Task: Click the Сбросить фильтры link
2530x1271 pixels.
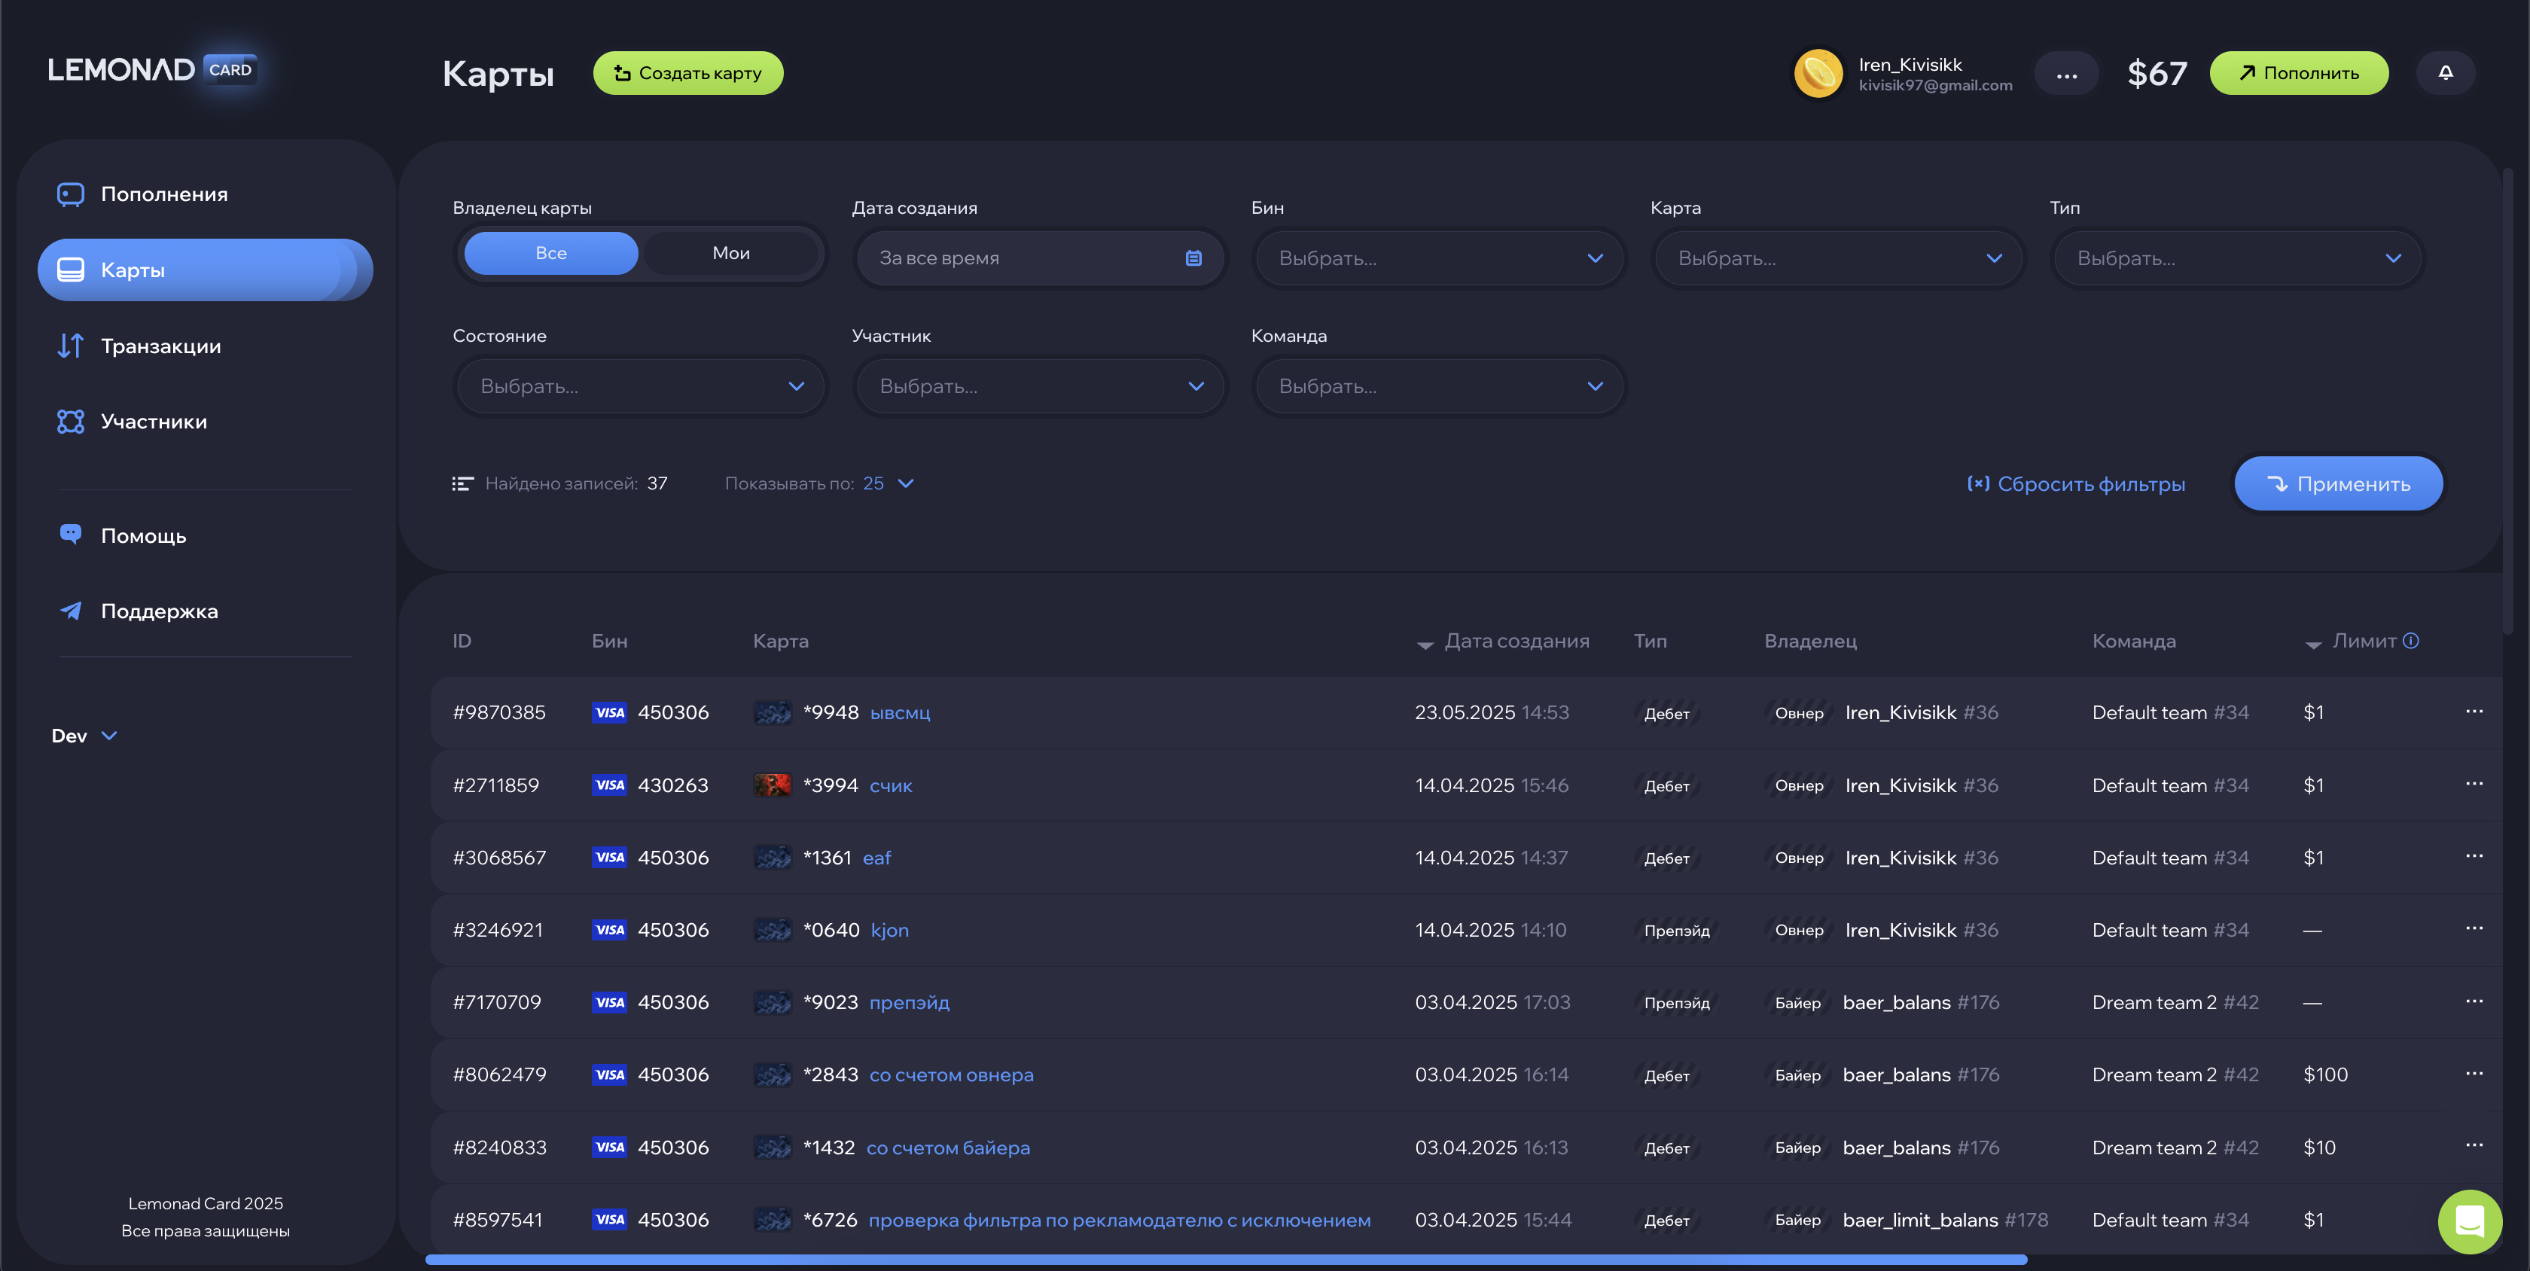Action: [2076, 484]
